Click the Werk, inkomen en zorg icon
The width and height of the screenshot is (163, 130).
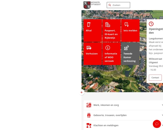(89, 105)
